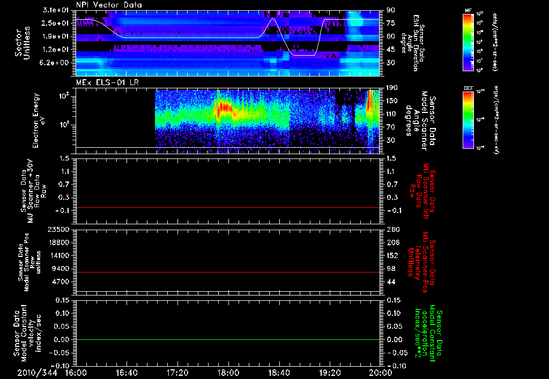Click the '14100' scanner position tick label
This screenshot has width=549, height=379.
click(x=58, y=255)
